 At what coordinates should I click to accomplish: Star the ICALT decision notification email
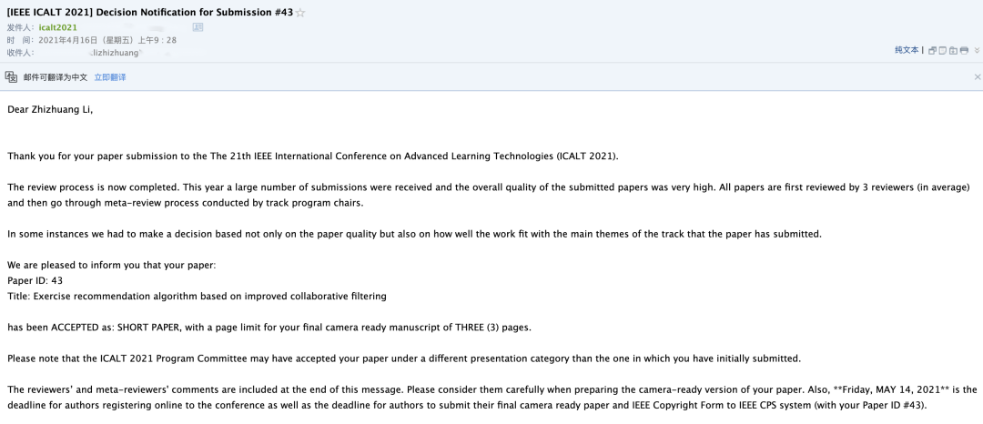pos(300,13)
